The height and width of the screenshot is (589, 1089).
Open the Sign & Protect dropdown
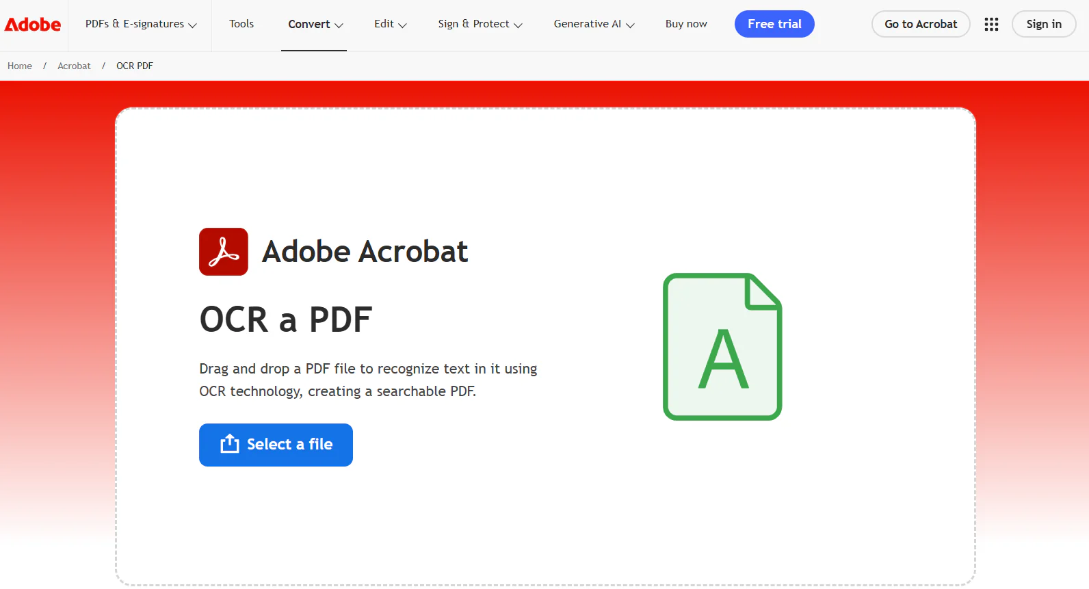click(x=480, y=24)
